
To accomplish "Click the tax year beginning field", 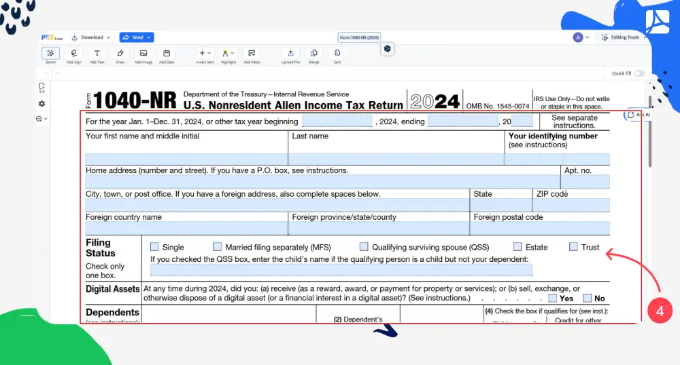I will pos(337,121).
